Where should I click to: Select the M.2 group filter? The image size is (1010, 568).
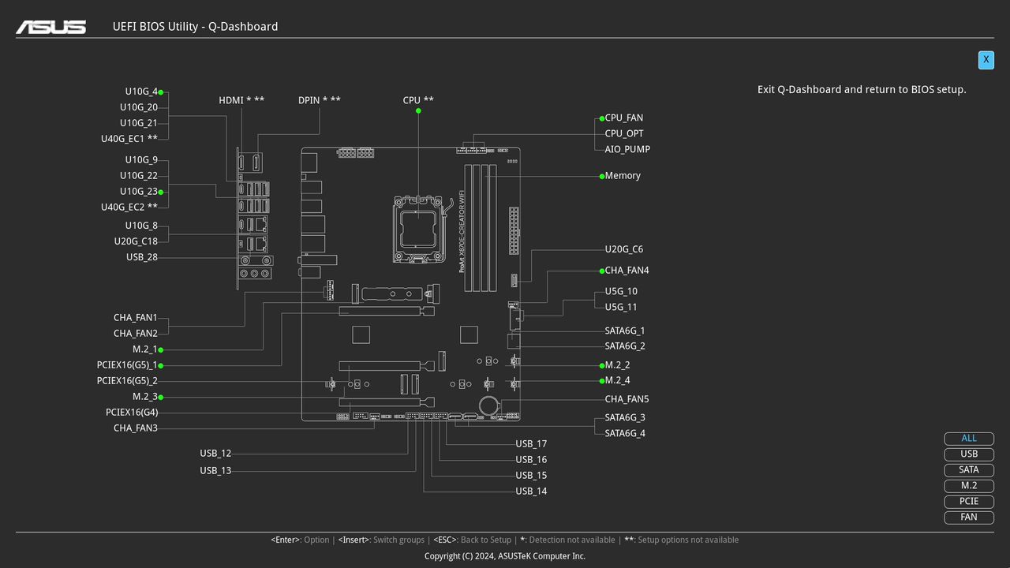(x=969, y=486)
